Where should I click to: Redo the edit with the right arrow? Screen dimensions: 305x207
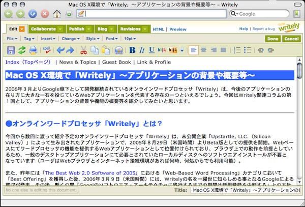coord(70,50)
